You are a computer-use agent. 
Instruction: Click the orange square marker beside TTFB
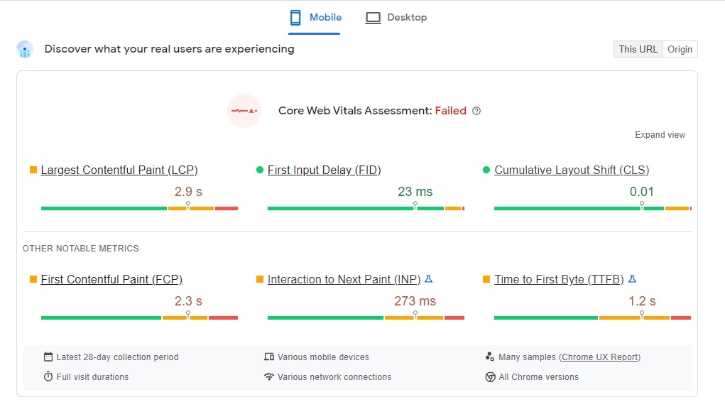486,279
